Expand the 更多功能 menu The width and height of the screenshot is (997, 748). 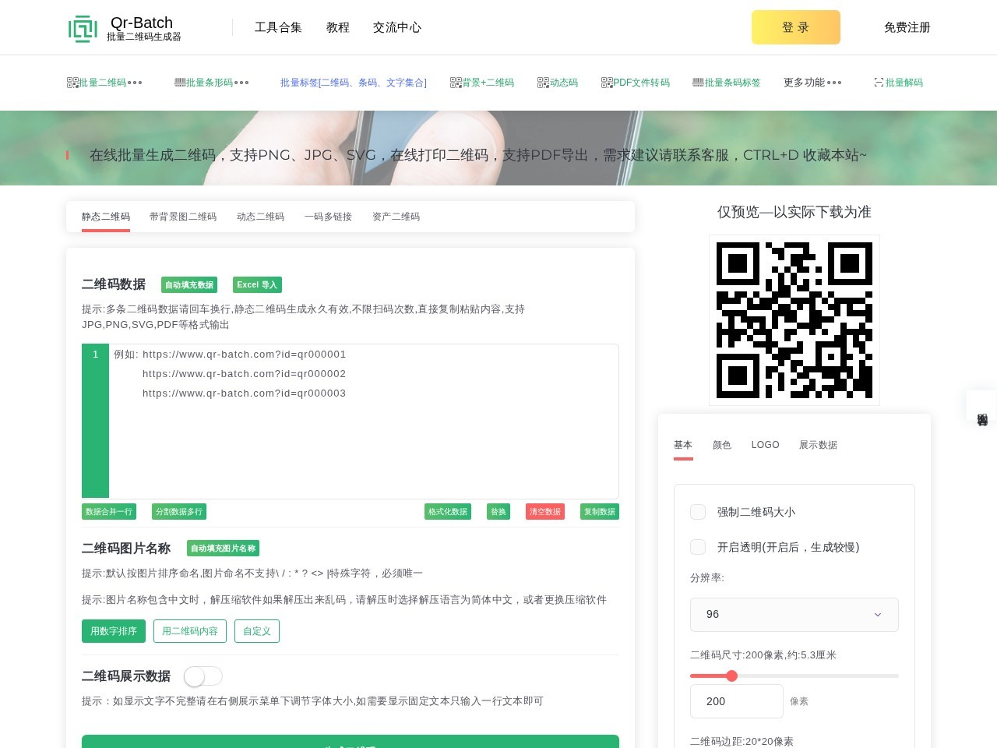(812, 83)
